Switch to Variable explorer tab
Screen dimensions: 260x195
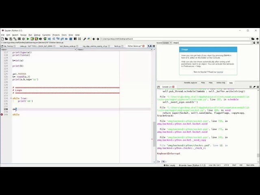coord(191,82)
